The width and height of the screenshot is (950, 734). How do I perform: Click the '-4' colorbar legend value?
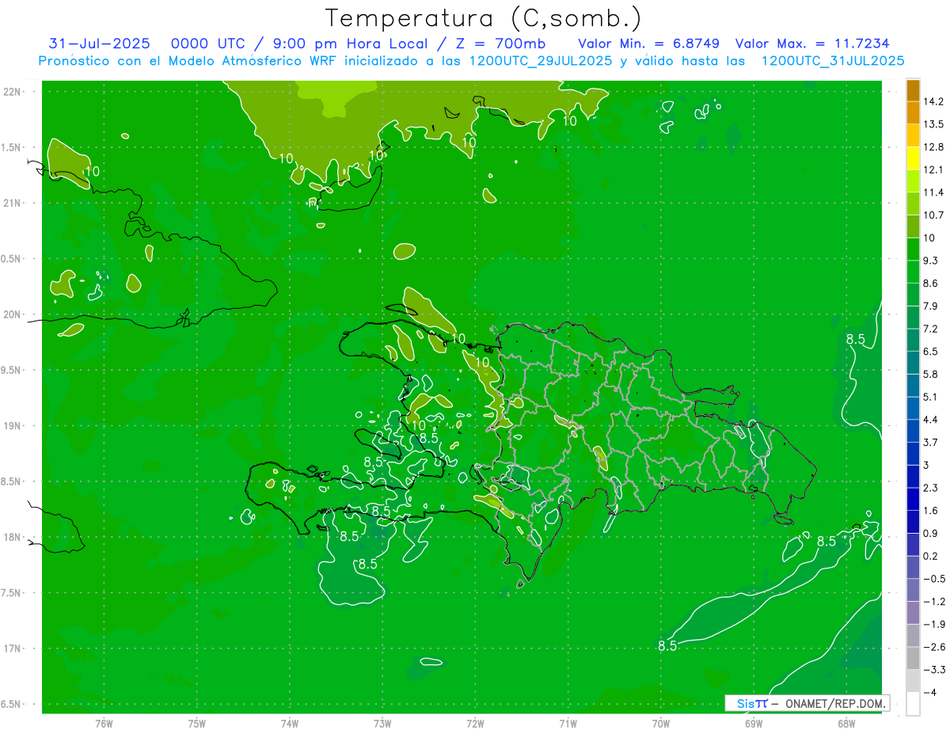click(x=929, y=693)
